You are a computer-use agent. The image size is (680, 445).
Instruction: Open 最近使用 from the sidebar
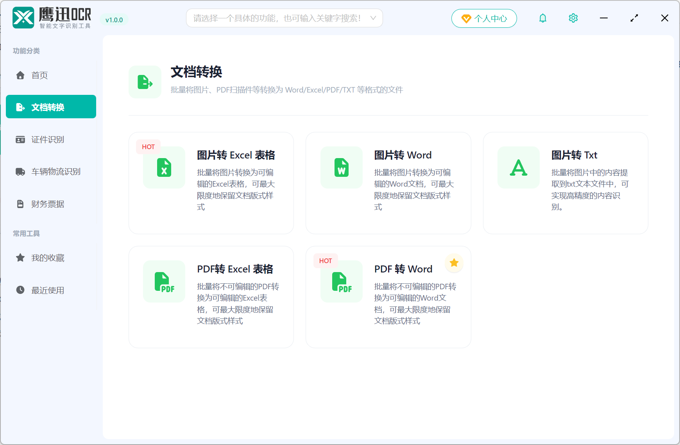coord(48,290)
